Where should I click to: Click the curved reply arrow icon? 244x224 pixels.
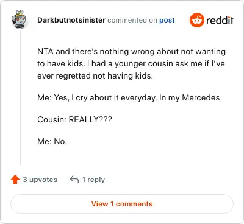74,179
